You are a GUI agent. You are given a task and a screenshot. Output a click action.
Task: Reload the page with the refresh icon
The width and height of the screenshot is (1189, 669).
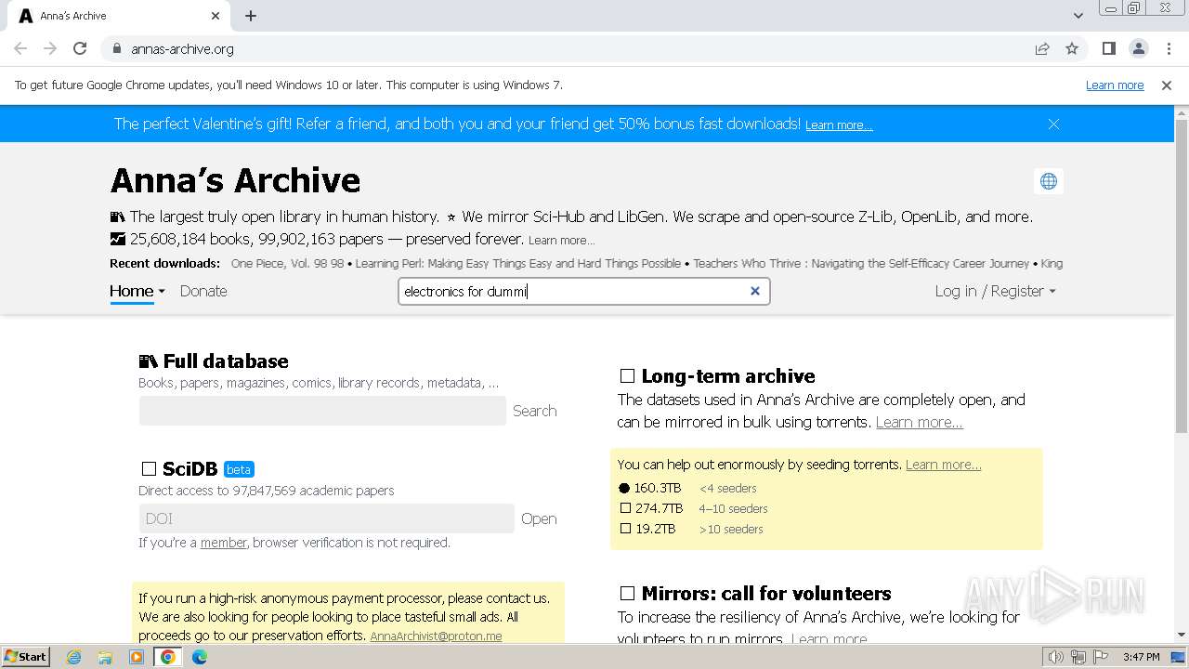pos(80,48)
